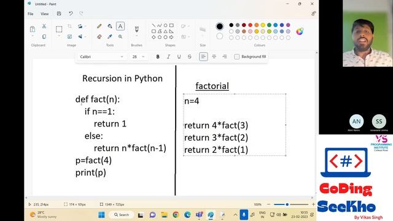Viewport: 393px width, 221px height.
Task: Expand the Paste options arrow
Action: (33, 36)
